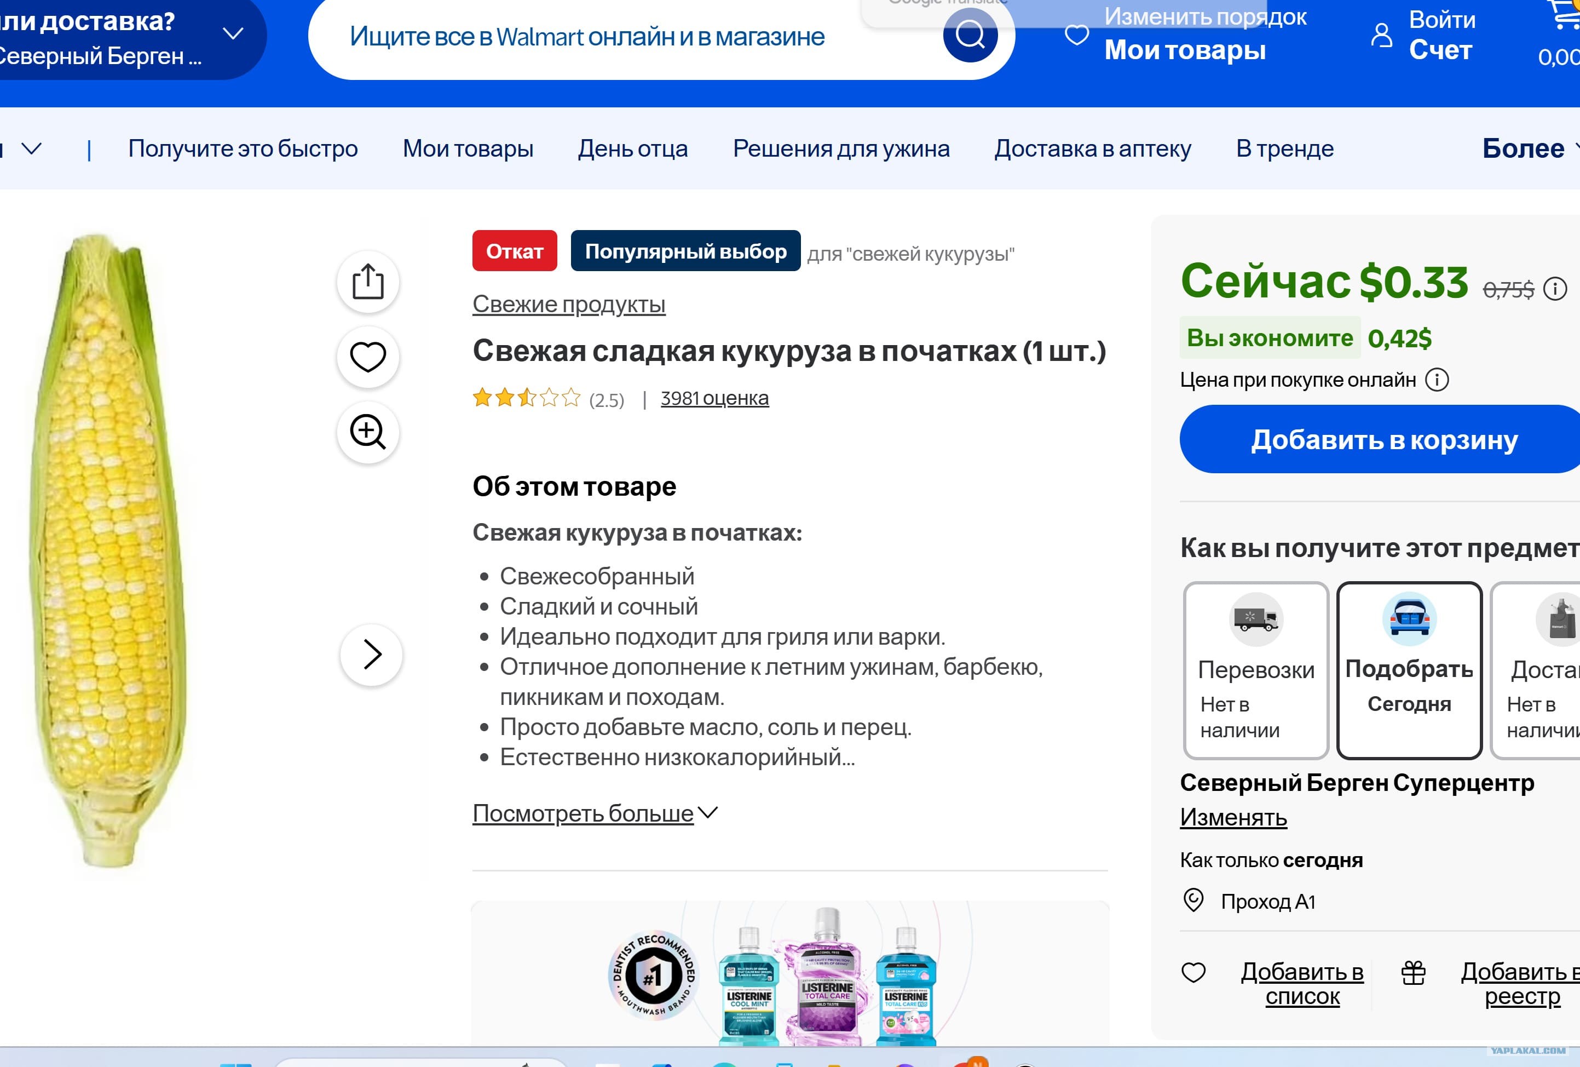
Task: Click the Проход А1 aisle text
Action: point(1268,901)
